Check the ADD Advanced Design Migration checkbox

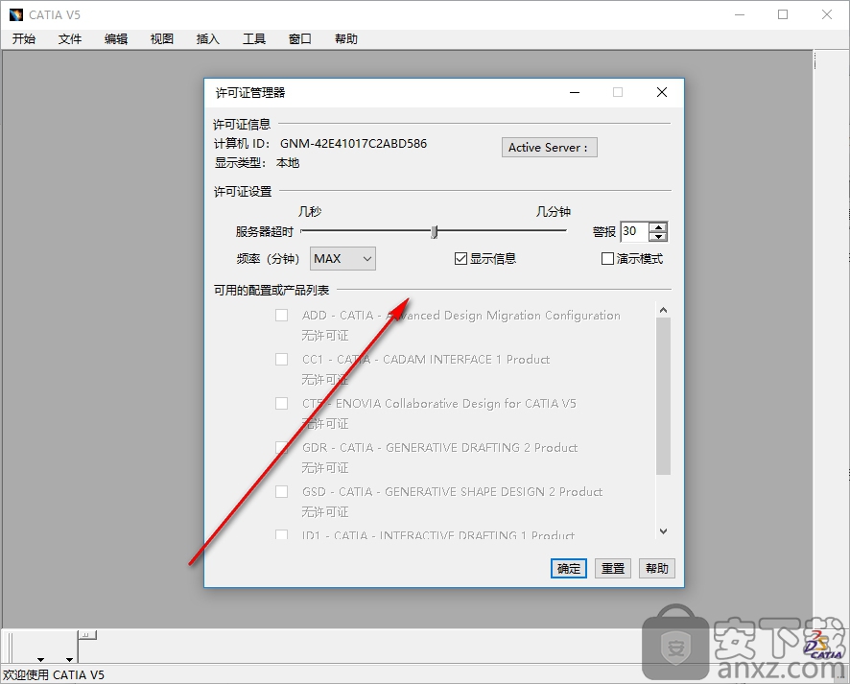(x=282, y=316)
